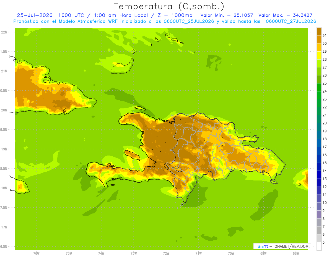Click '0600UTC_27JUL2026' valid-until time text
Viewport: 332px width, 257px height.
pos(291,21)
